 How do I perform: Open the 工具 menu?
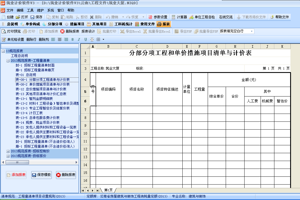(x=30, y=10)
